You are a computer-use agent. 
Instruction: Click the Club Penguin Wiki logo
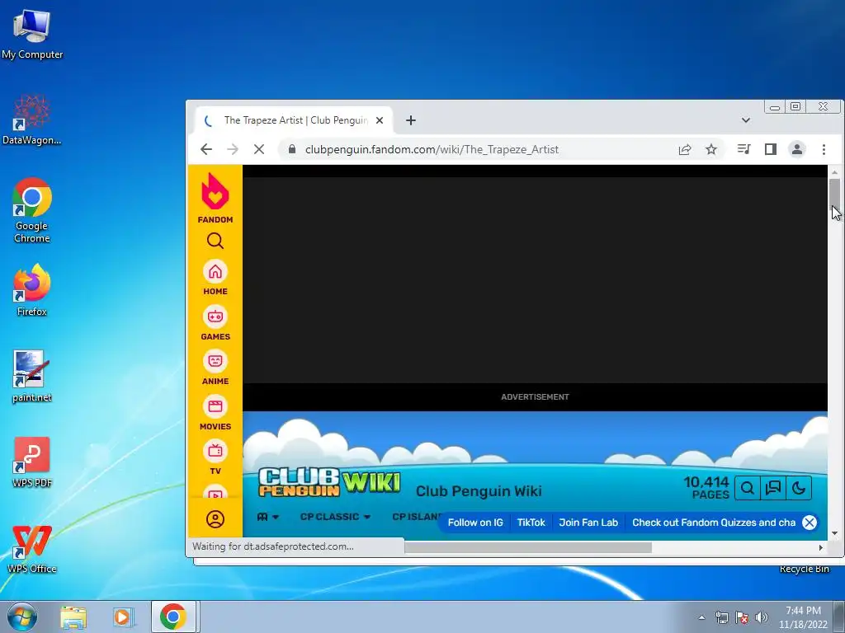[329, 481]
